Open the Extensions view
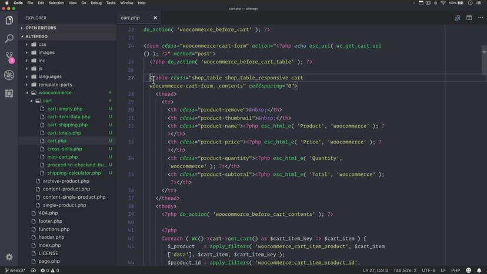The image size is (487, 274). (9, 93)
